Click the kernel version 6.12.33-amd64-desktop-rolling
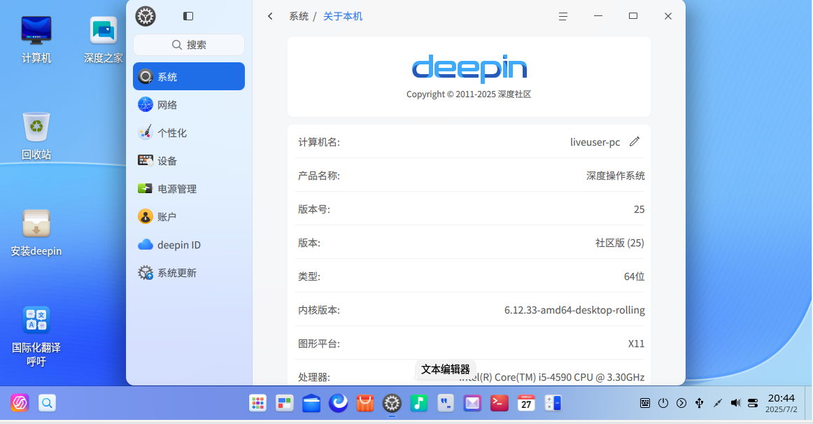Image resolution: width=813 pixels, height=424 pixels. (574, 310)
